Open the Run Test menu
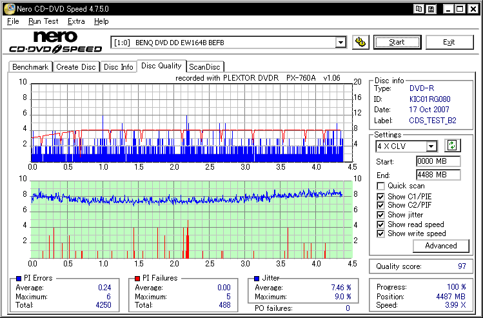 (43, 21)
